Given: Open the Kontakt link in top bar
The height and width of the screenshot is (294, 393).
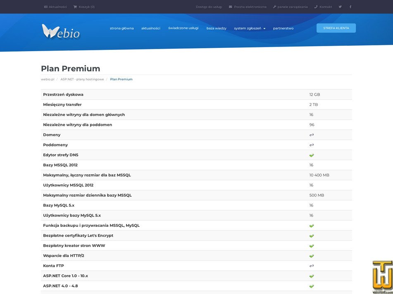Looking at the screenshot, I should (323, 7).
